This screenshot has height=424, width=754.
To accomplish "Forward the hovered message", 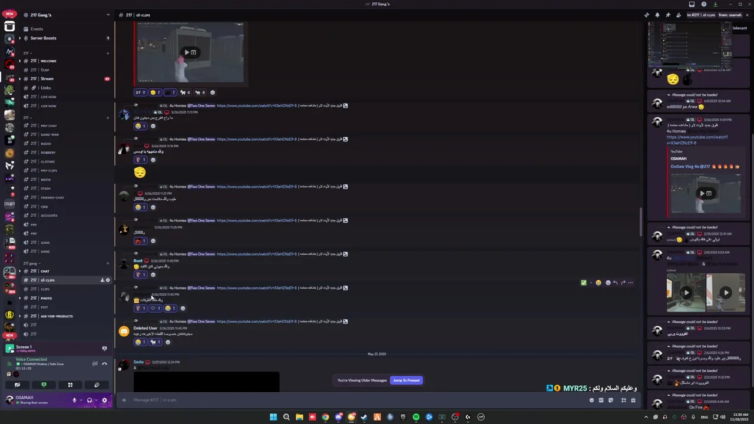I will (623, 283).
